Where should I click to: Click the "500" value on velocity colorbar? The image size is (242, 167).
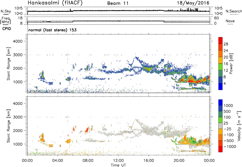coord(227,111)
